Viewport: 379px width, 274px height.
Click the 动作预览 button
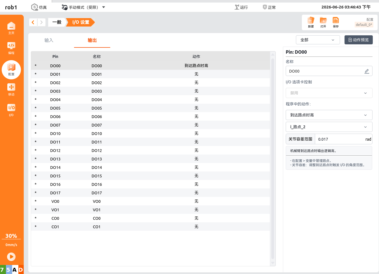[x=358, y=40]
